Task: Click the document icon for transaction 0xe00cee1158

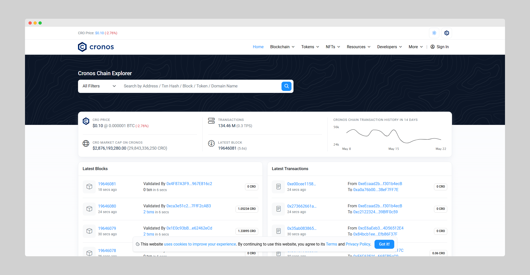Action: coord(278,187)
